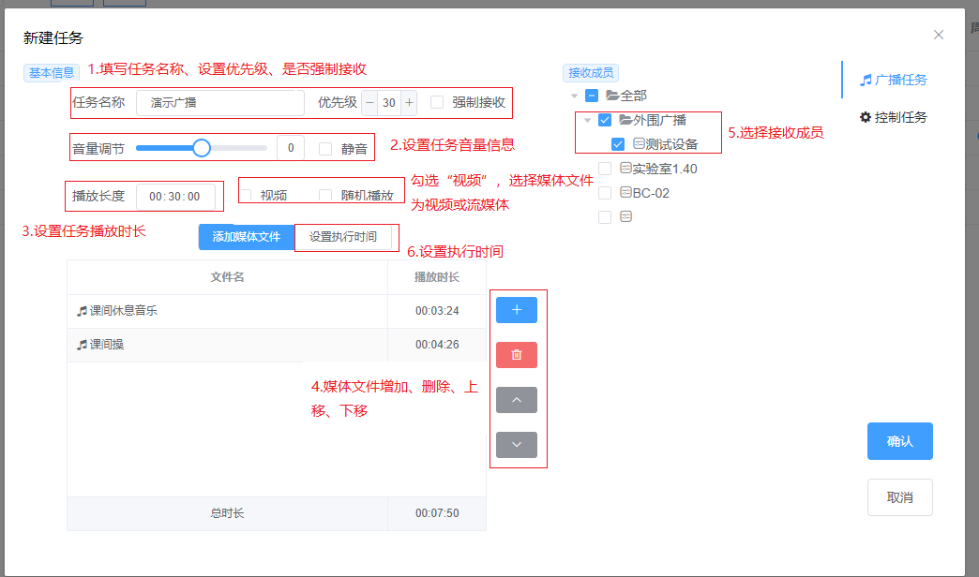This screenshot has width=979, height=577.
Task: Switch to the 控制任务 tab
Action: point(894,117)
